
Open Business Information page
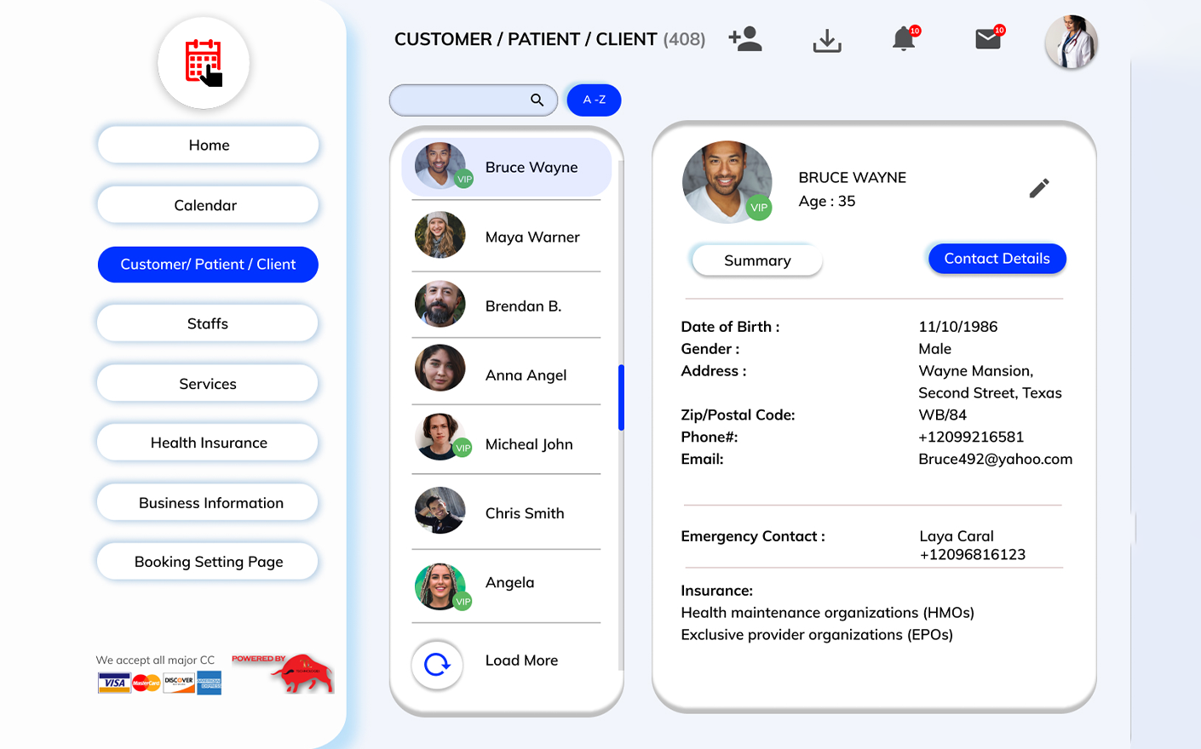208,503
